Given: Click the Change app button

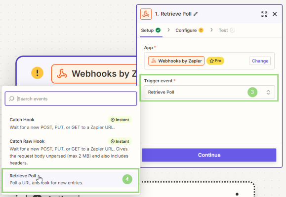Looking at the screenshot, I should [x=260, y=61].
